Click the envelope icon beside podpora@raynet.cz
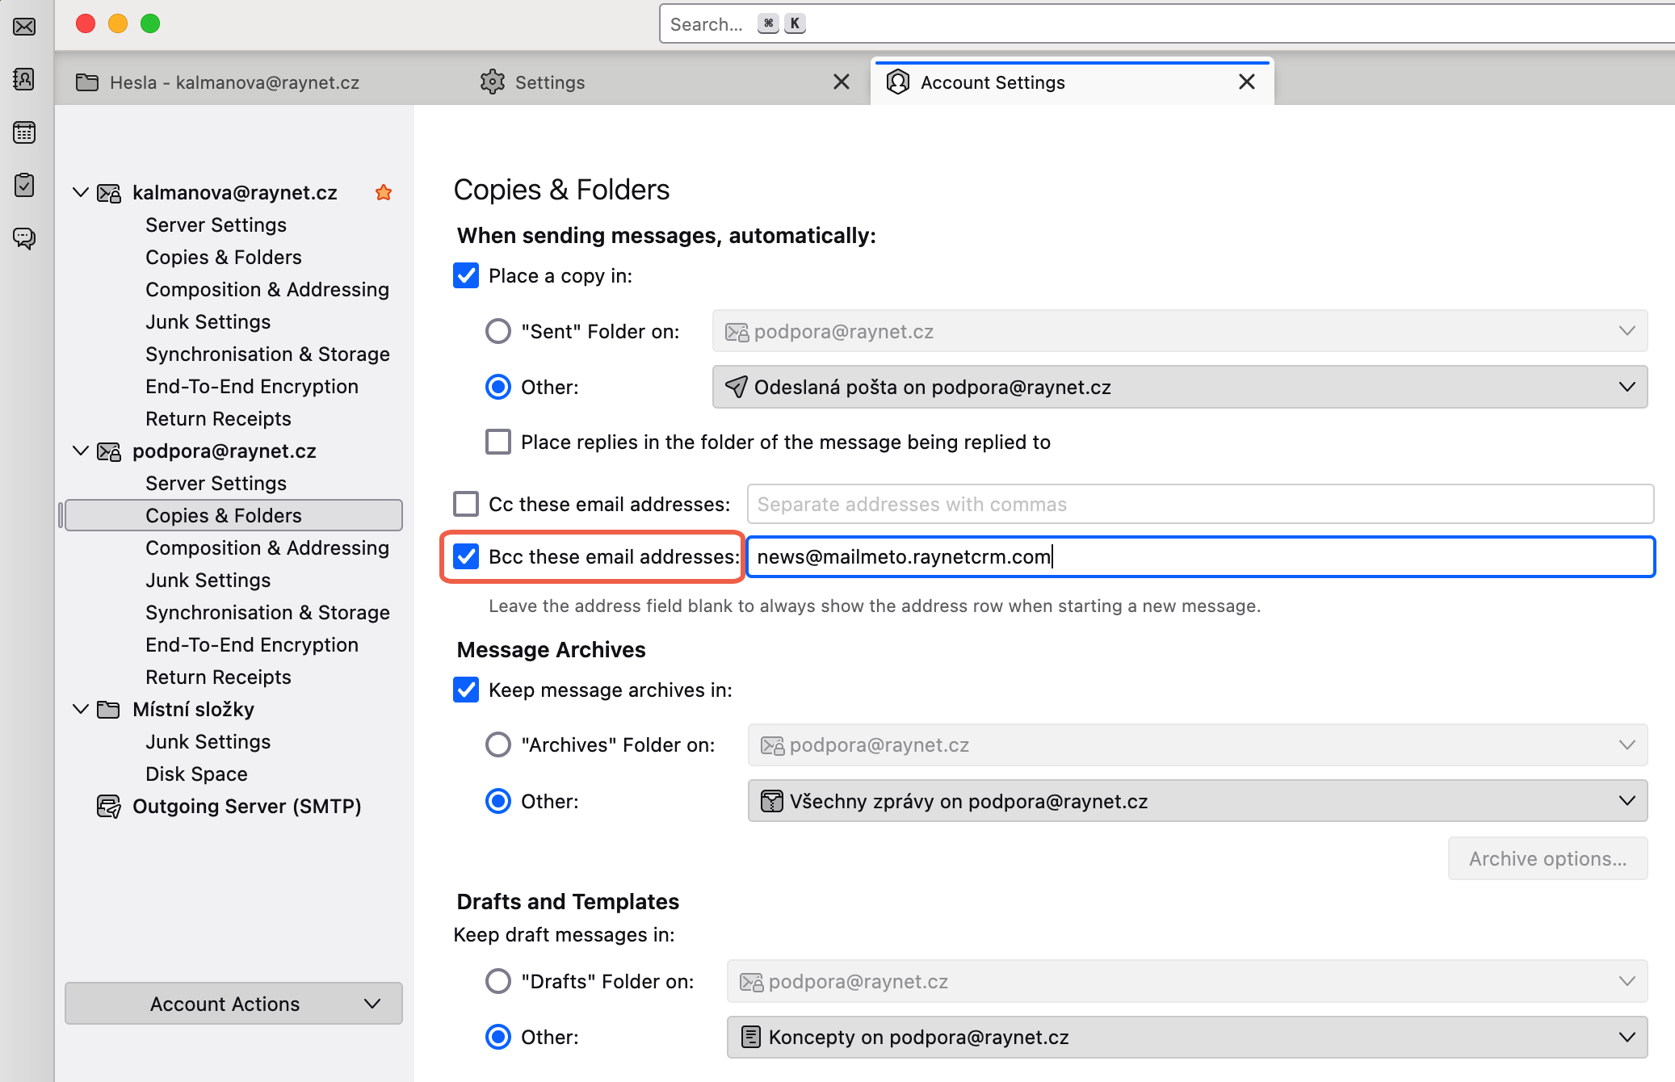The height and width of the screenshot is (1082, 1675). [x=109, y=451]
